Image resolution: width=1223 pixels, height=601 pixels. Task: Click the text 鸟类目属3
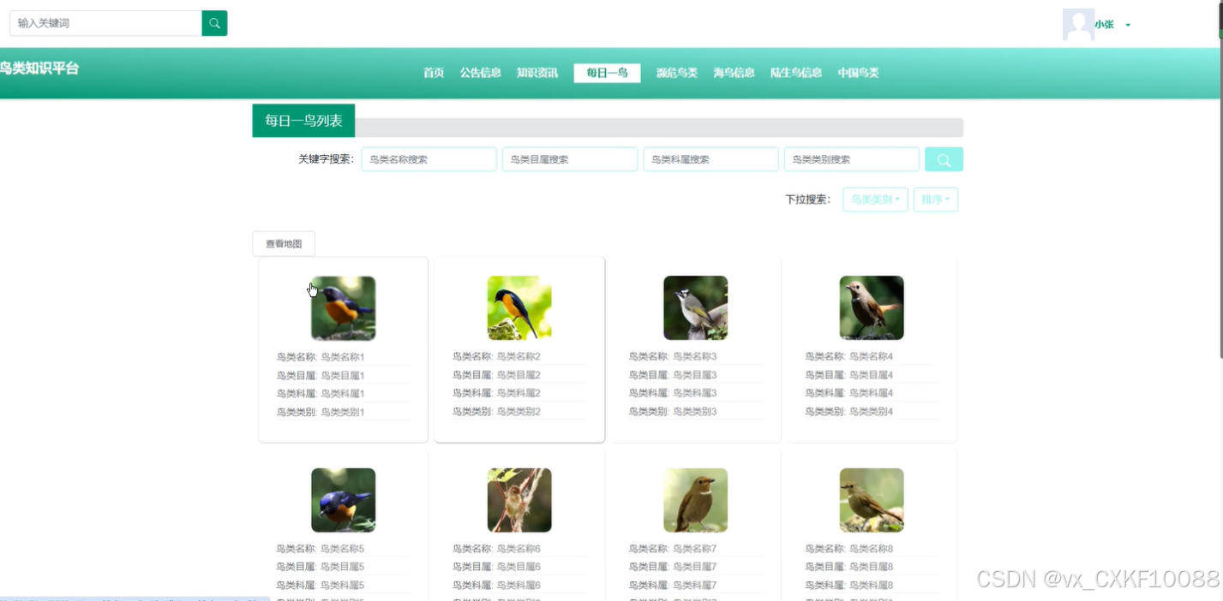coord(695,375)
